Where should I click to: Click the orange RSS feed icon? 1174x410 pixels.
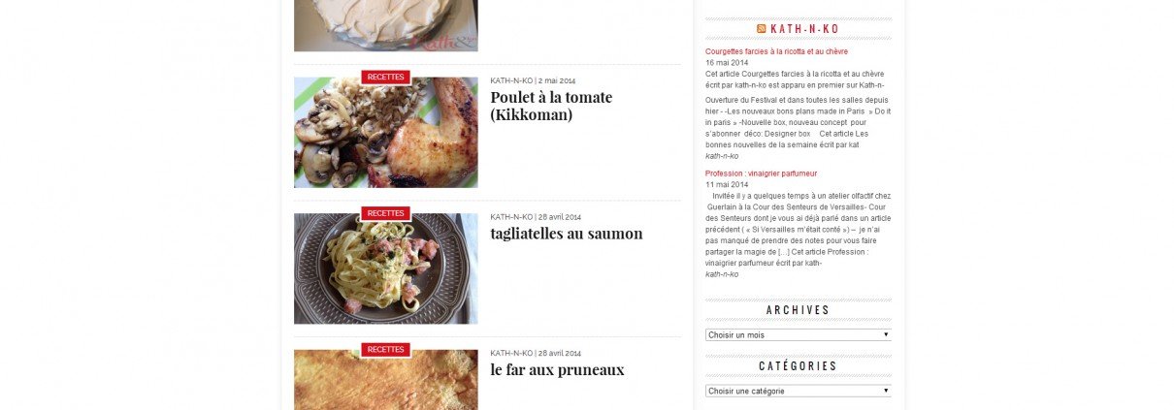[x=762, y=29]
